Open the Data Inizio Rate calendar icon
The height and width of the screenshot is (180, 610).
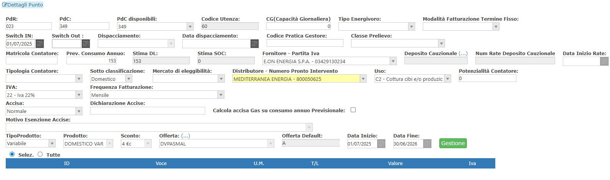[605, 61]
